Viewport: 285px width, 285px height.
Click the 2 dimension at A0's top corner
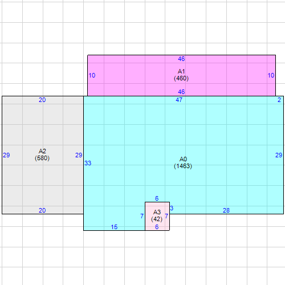click(x=279, y=100)
